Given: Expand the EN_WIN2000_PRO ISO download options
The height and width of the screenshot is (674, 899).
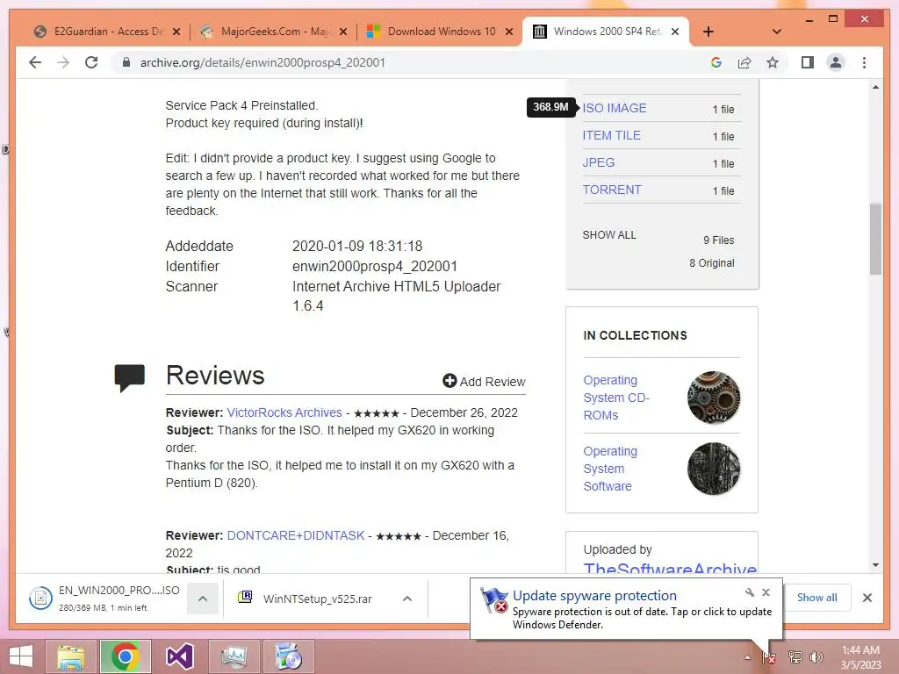Looking at the screenshot, I should click(x=203, y=599).
